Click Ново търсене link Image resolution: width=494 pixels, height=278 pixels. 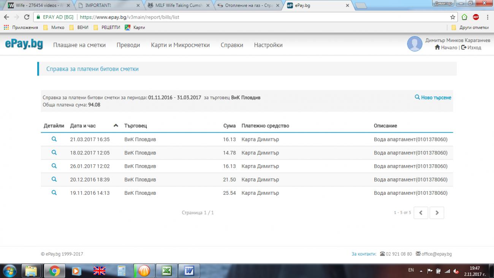(433, 97)
